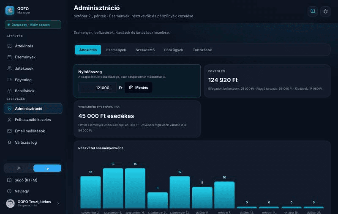Screen dimensions: 338x214
Task: Click the szeptember 16. bar in chart
Action: pos(135,188)
